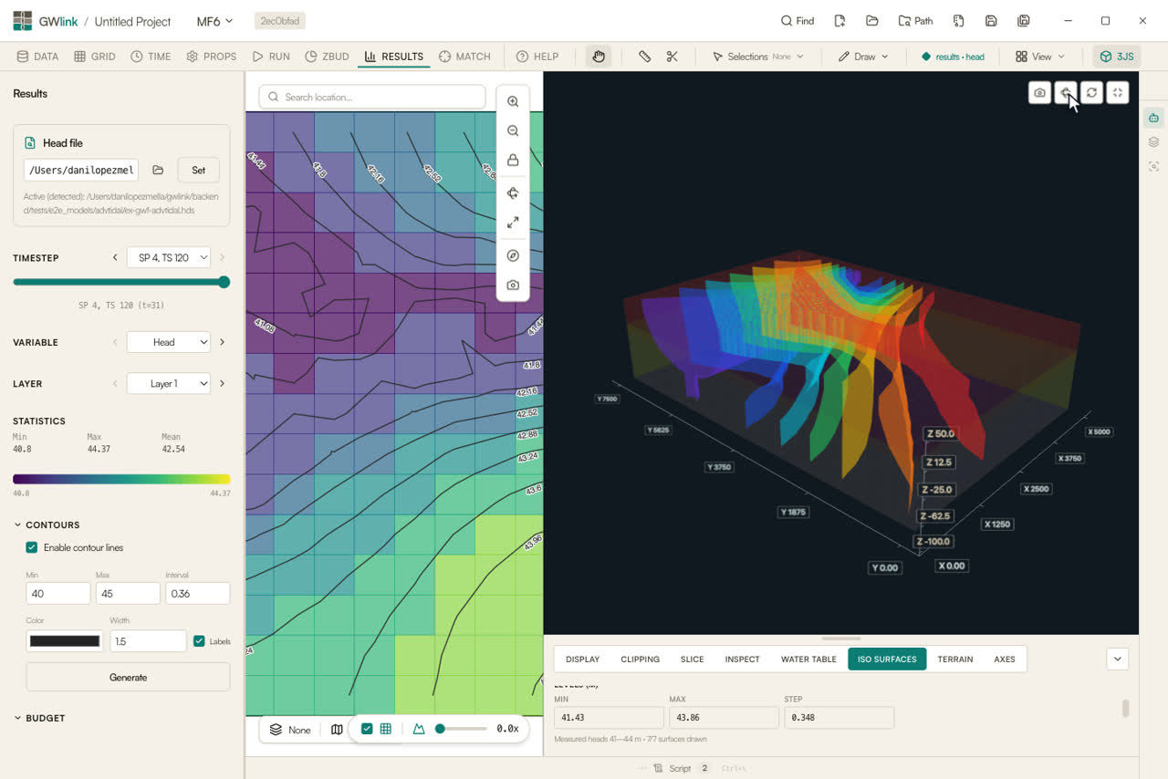The width and height of the screenshot is (1168, 779).
Task: Switch to the RUN tab
Action: (x=271, y=57)
